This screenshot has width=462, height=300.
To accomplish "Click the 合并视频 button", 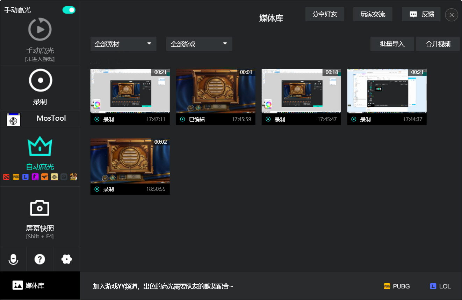I will pos(438,44).
